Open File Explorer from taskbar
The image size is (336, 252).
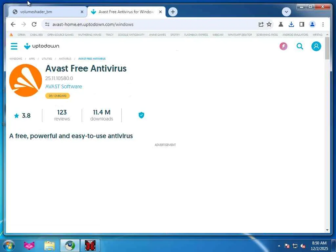click(x=50, y=245)
